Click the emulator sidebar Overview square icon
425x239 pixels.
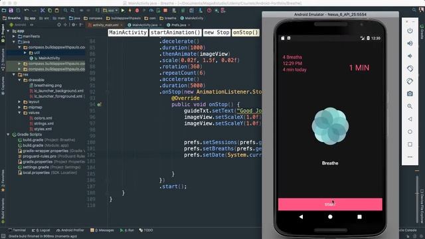point(410,144)
